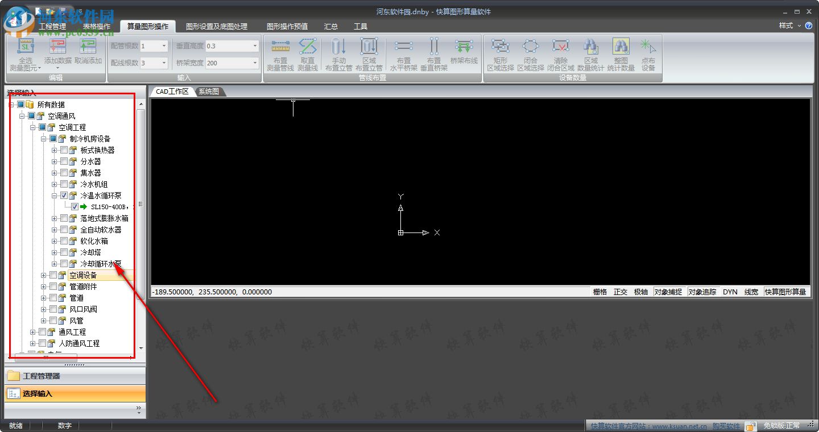The width and height of the screenshot is (819, 432).
Task: Collapse the 制冷机房设备 tree node
Action: [44, 139]
